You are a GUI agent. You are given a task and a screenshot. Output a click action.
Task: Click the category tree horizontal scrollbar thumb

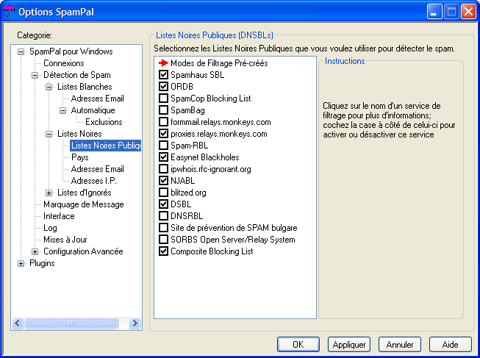(71, 323)
